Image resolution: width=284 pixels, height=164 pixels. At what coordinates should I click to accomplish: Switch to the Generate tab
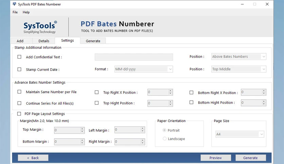[x=93, y=41]
